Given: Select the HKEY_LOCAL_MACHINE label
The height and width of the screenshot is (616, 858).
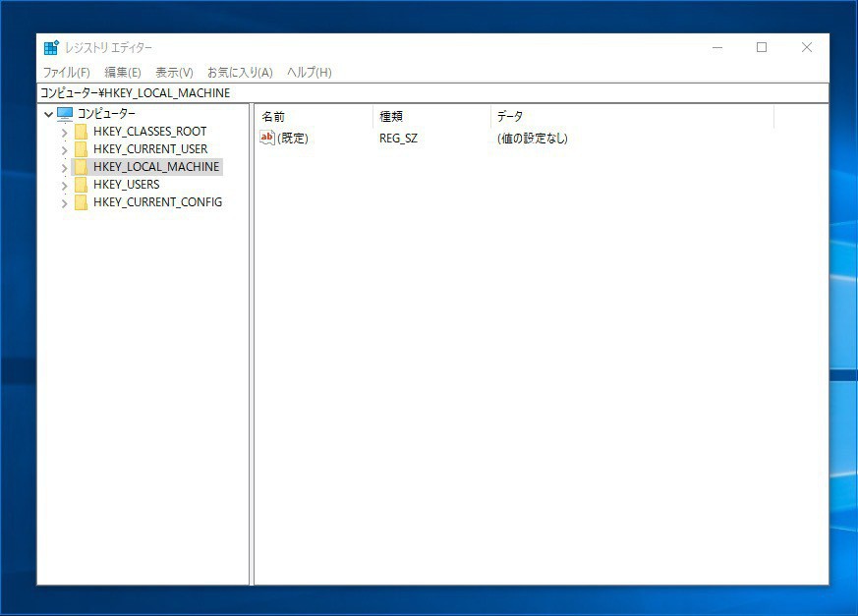Looking at the screenshot, I should [156, 167].
